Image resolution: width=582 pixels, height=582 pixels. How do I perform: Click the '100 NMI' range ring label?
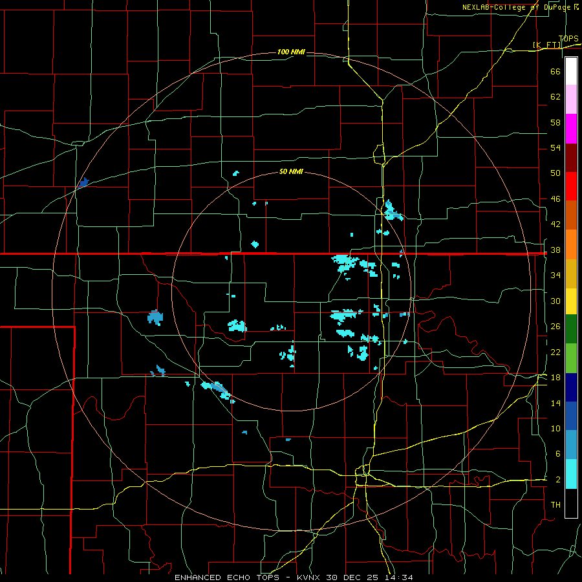pos(291,52)
